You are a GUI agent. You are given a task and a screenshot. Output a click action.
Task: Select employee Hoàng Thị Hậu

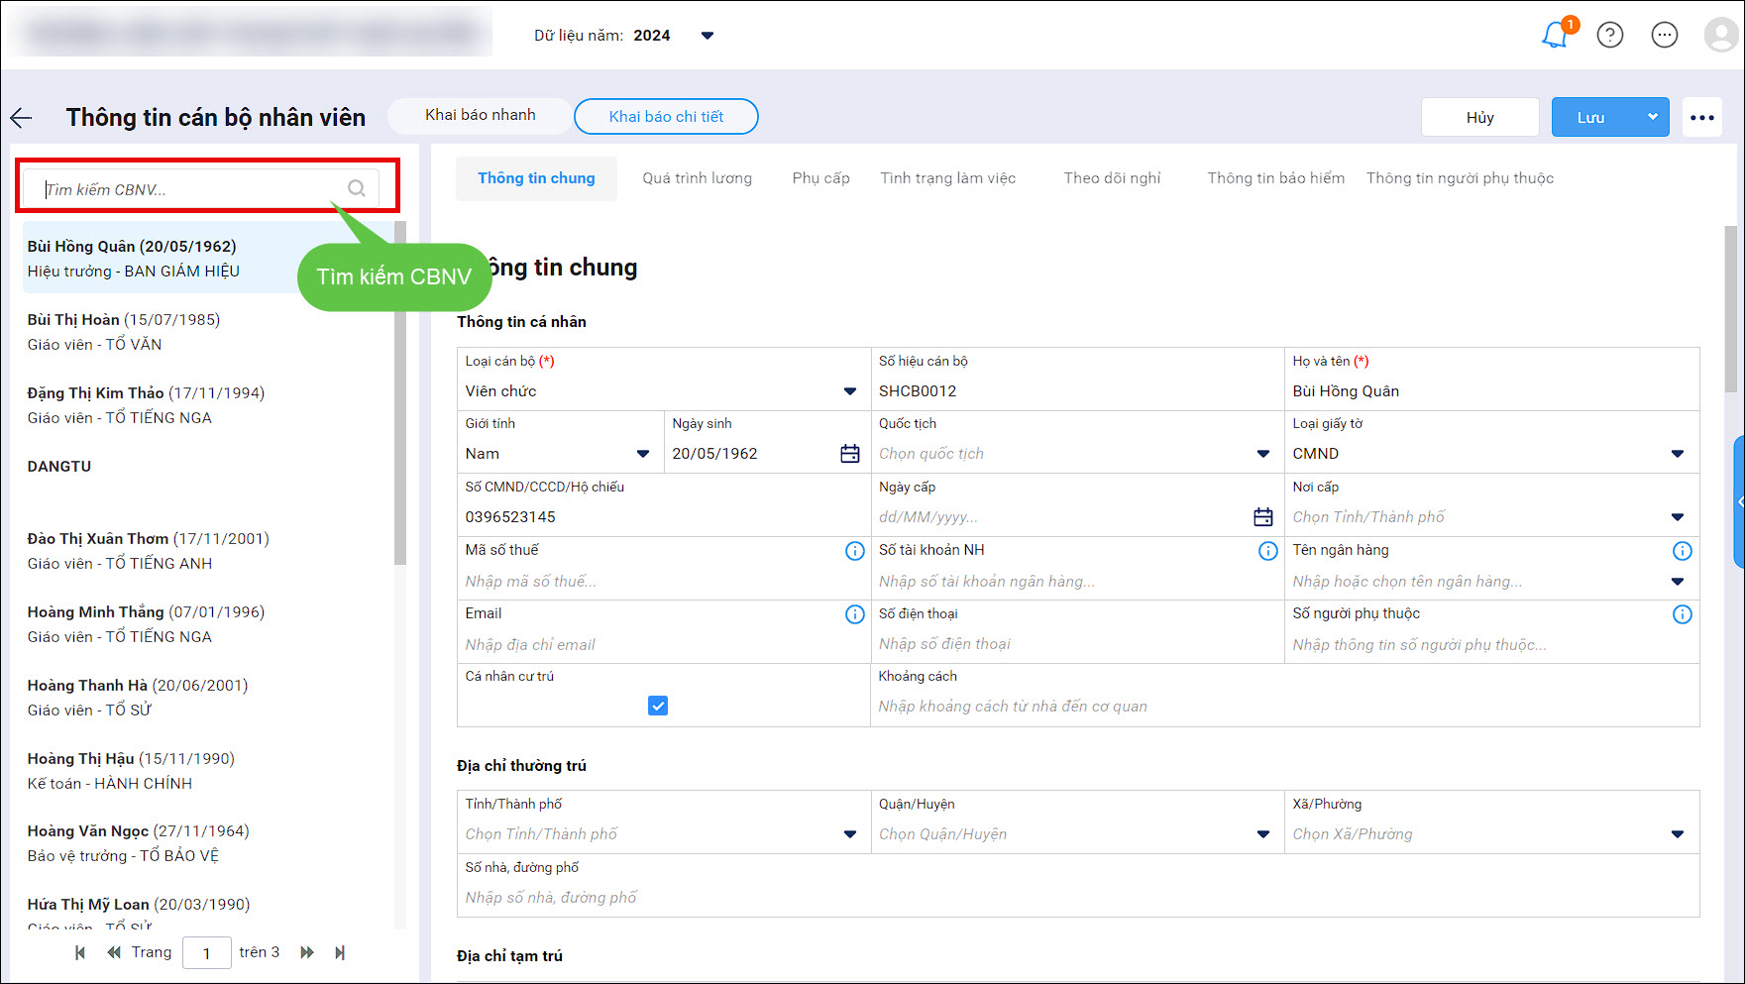pos(208,771)
